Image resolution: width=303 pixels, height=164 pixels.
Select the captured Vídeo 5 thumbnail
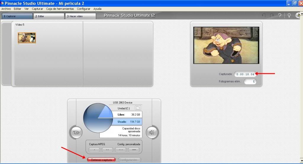27,38
